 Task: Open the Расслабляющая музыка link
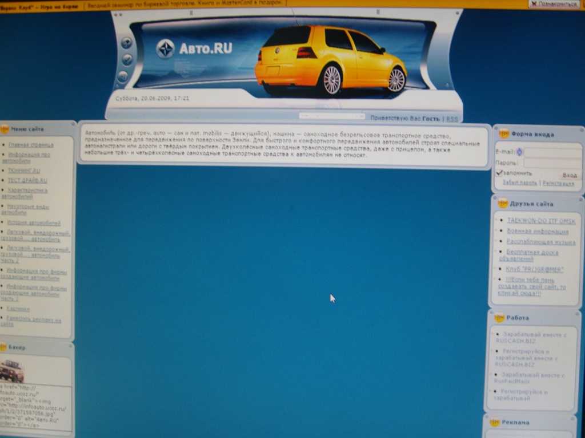click(541, 242)
